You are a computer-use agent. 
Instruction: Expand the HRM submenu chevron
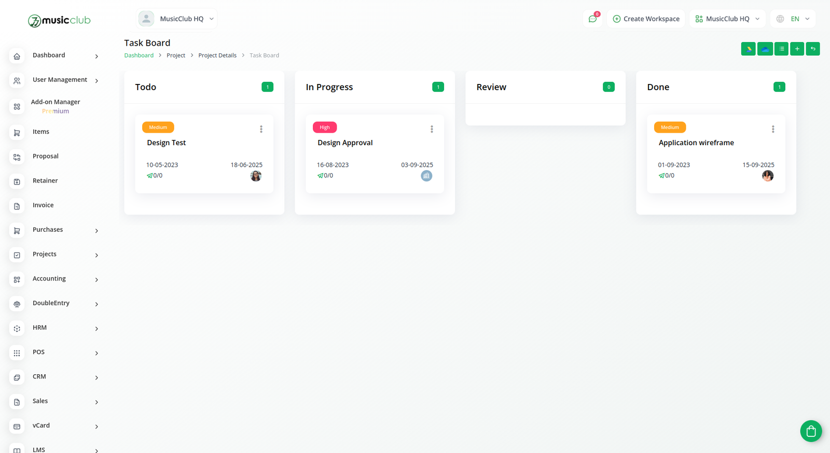click(x=96, y=329)
